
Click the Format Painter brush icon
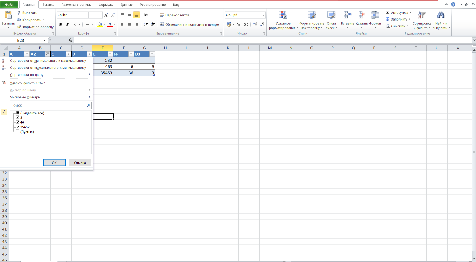19,27
